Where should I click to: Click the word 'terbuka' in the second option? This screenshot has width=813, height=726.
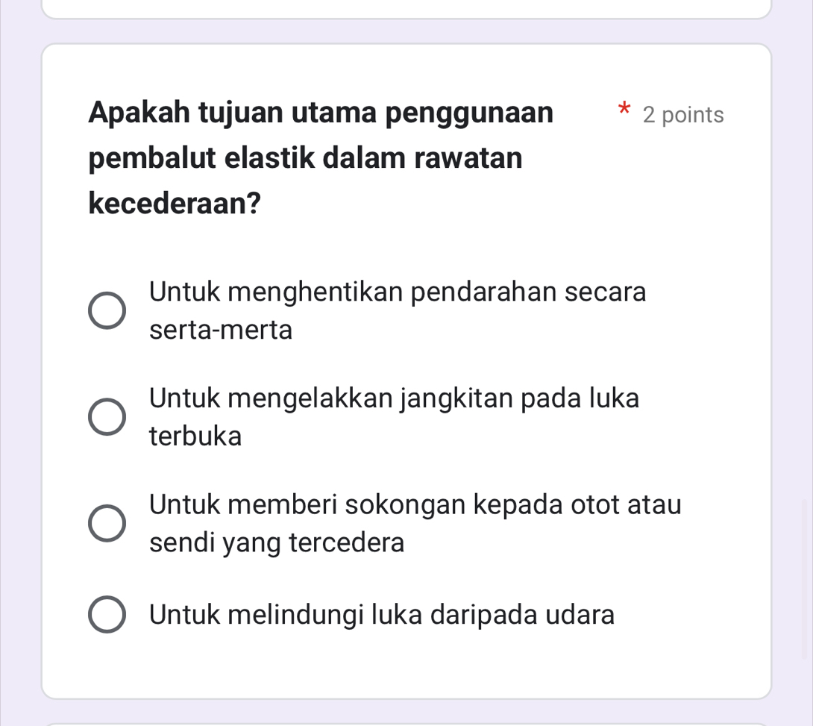[x=195, y=436]
